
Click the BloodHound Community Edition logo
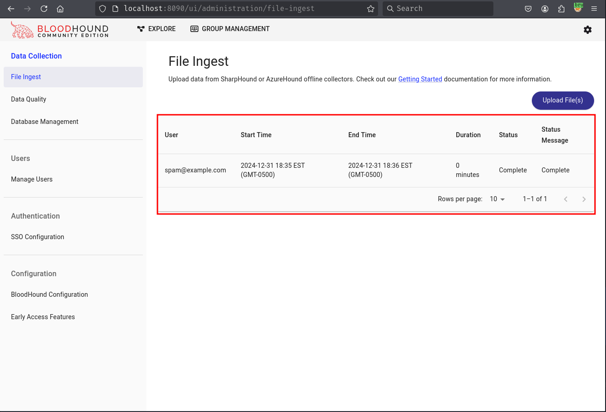point(60,30)
